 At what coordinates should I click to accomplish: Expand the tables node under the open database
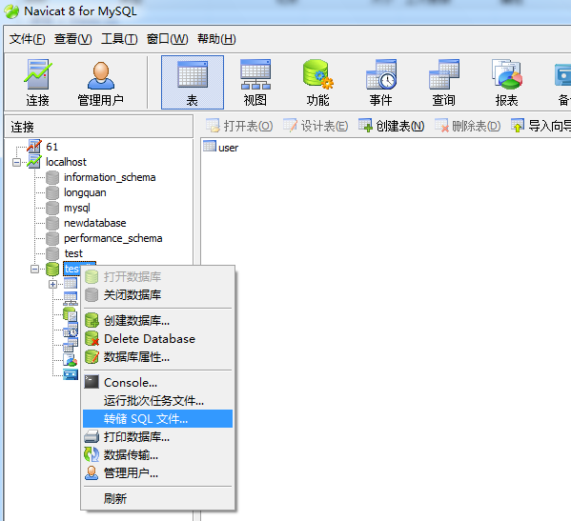tap(52, 284)
